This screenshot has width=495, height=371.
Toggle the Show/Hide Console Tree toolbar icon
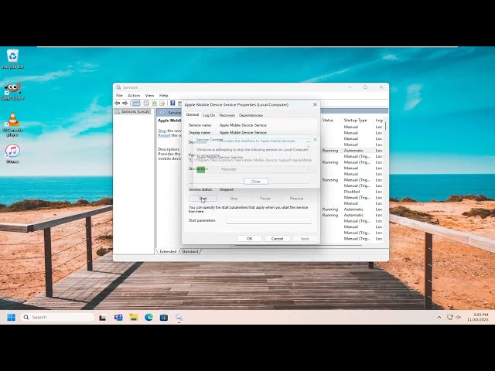(x=136, y=103)
